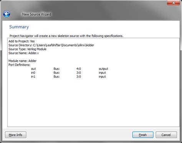The width and height of the screenshot is (182, 143).
Task: Click the 'Bus:' label on out row
Action: [56, 69]
